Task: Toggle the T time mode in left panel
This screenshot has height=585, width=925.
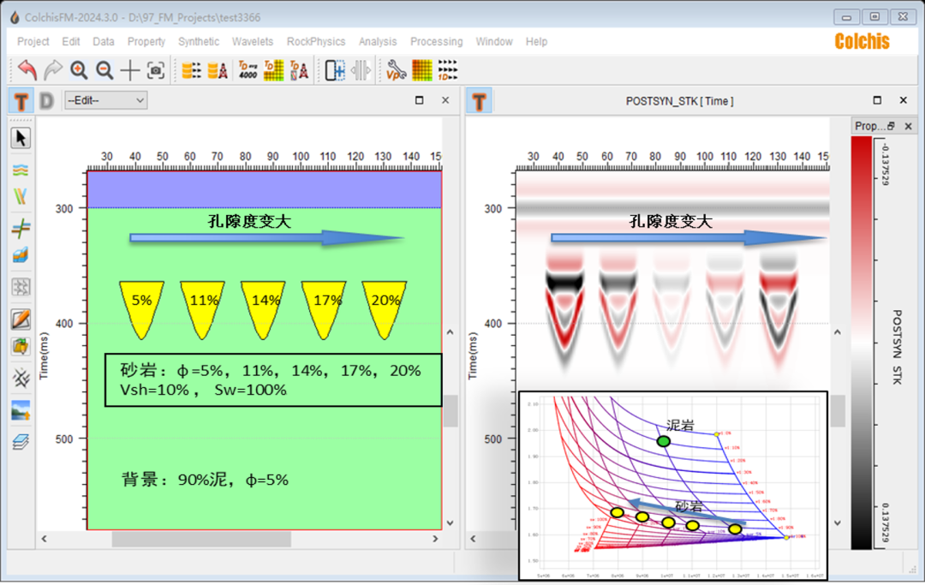Action: tap(21, 101)
